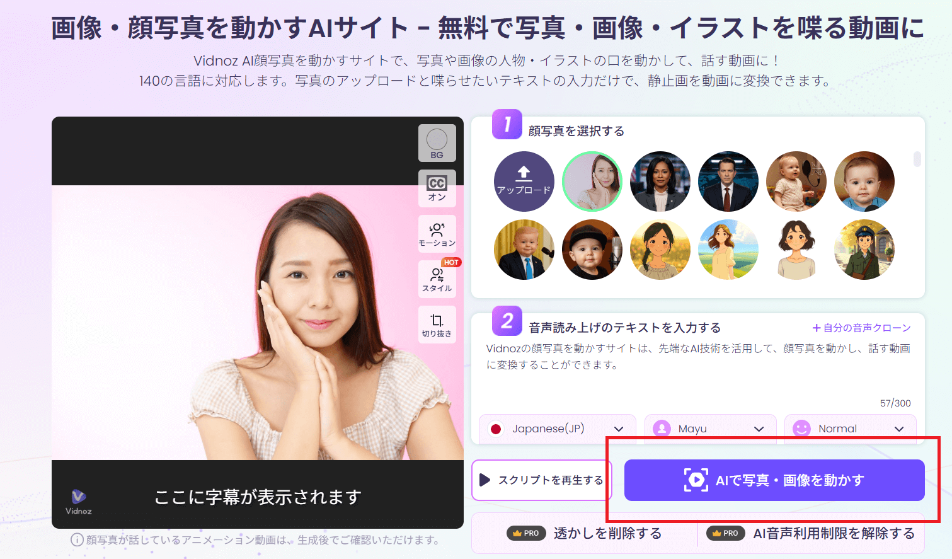Open the BG background tool

437,143
